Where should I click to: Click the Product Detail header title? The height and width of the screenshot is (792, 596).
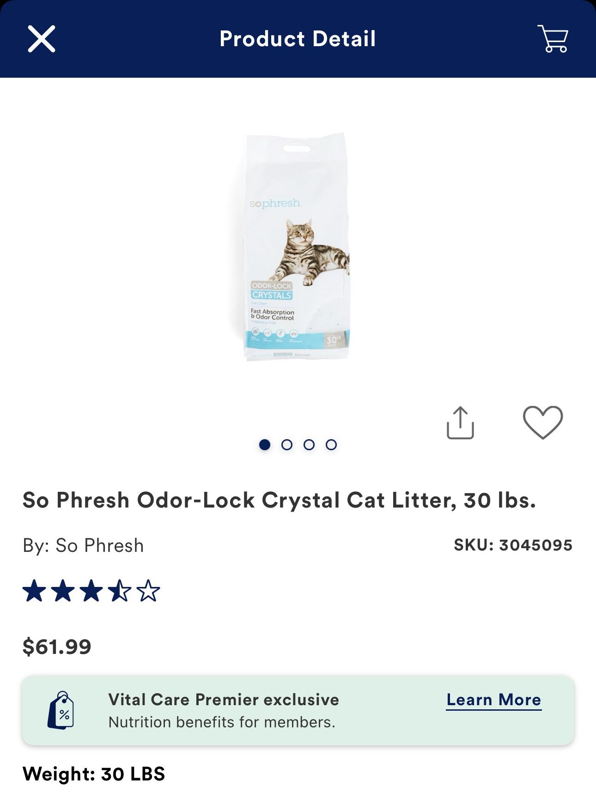pos(298,39)
